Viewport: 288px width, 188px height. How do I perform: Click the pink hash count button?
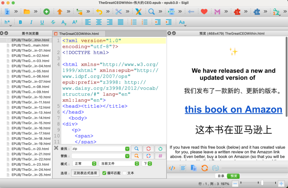pos(160,156)
